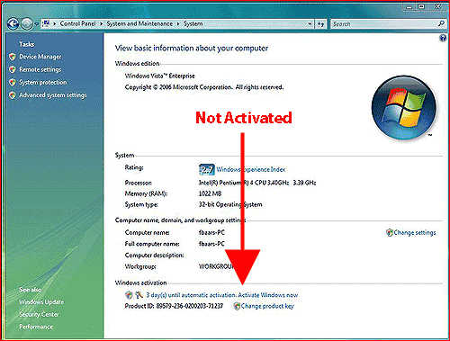Click the Forward navigation arrow button
Image resolution: width=450 pixels, height=341 pixels.
point(27,23)
